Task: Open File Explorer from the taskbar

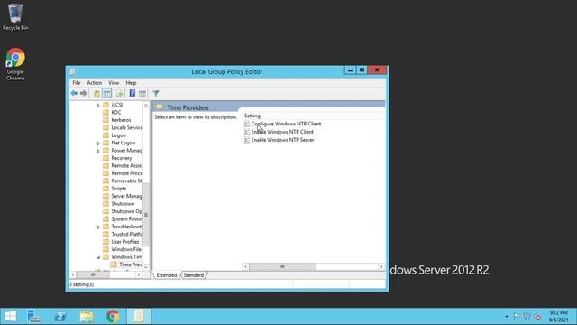Action: coord(87,316)
